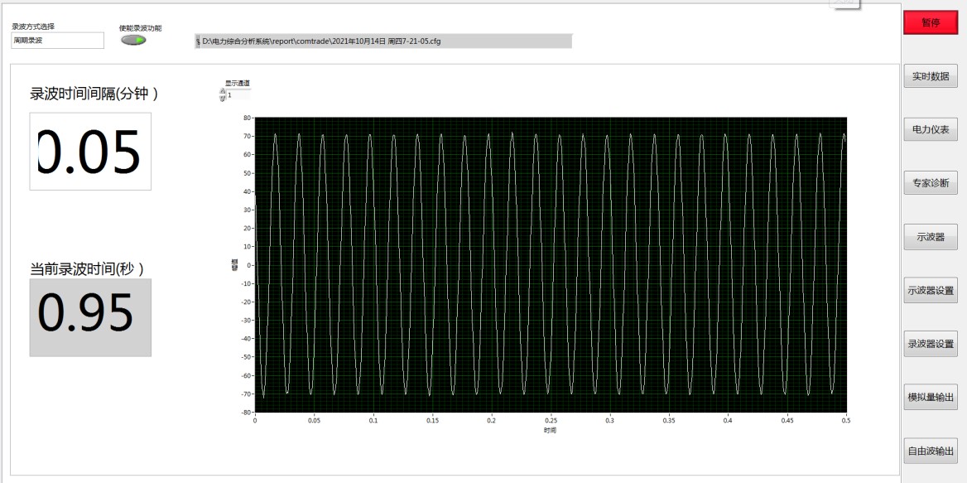Open 录波器设置 settings
The height and width of the screenshot is (483, 967).
[x=931, y=344]
